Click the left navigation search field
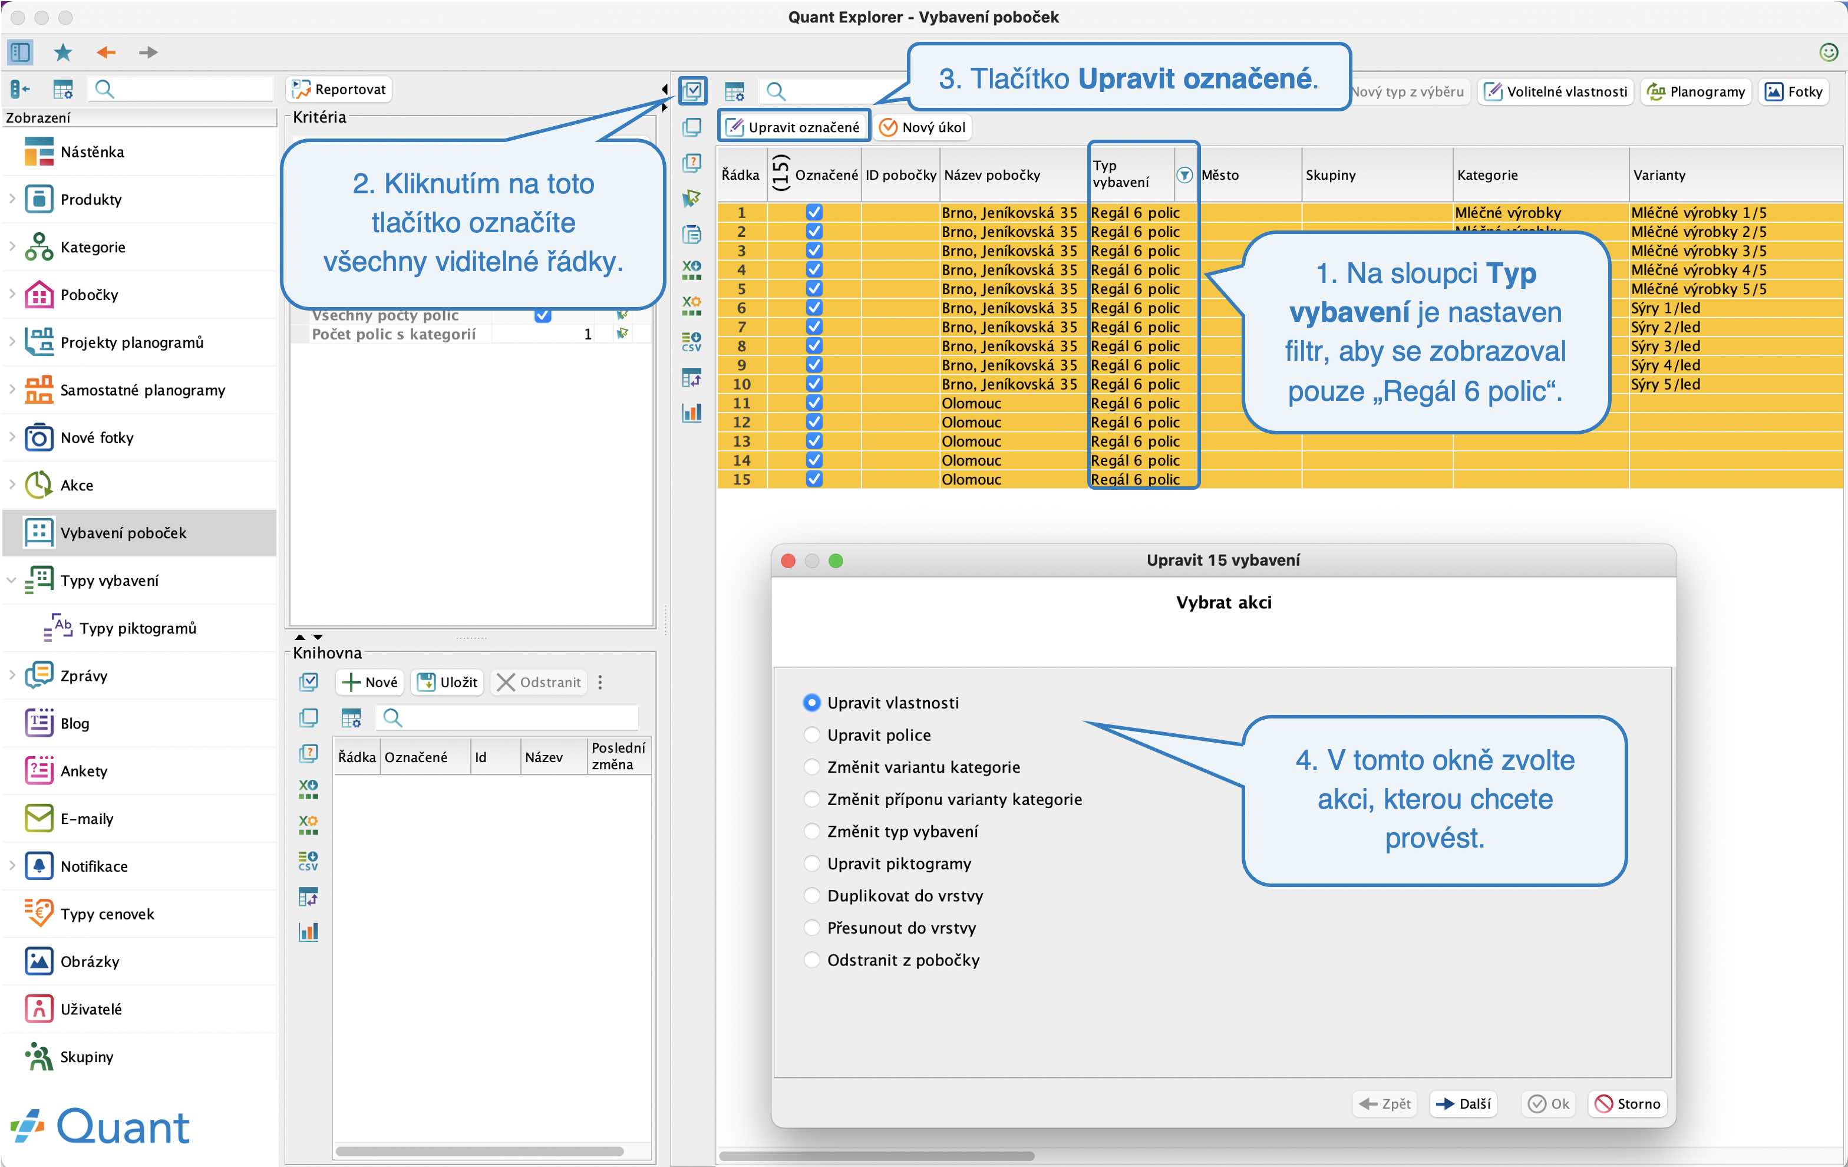 tap(181, 90)
